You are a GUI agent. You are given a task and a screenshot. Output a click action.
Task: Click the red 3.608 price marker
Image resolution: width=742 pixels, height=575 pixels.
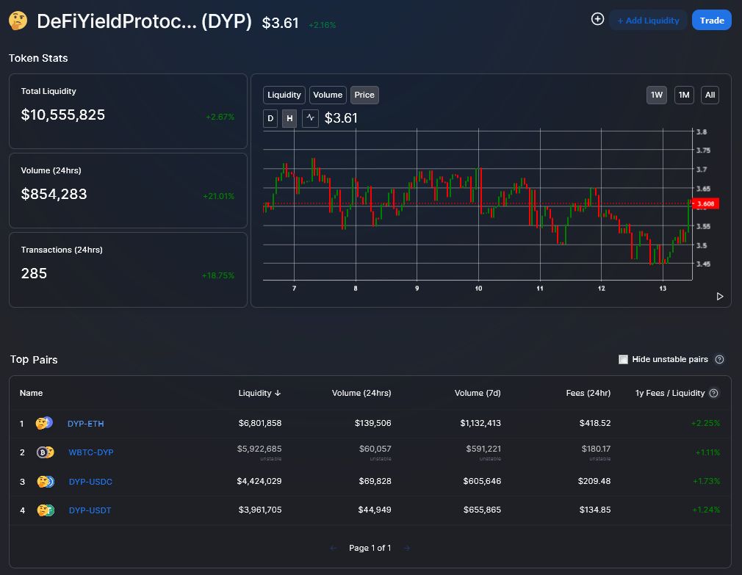(x=707, y=203)
